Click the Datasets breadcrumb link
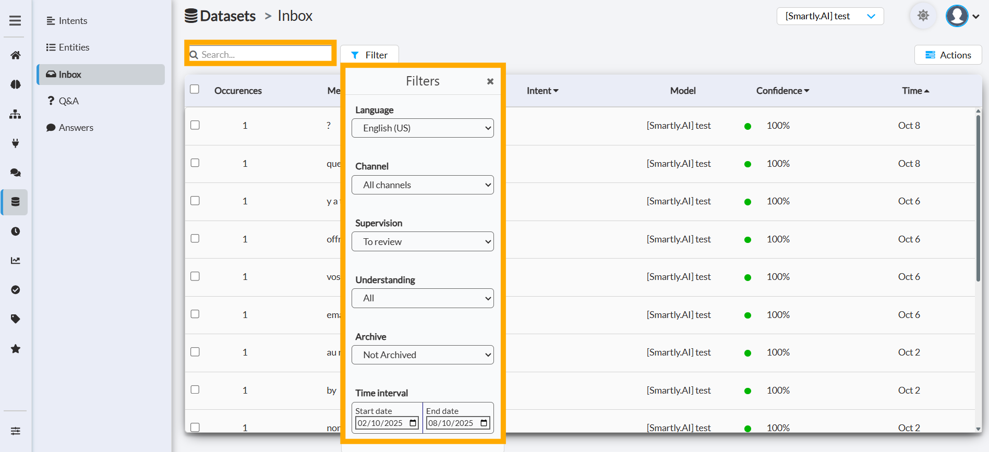This screenshot has height=452, width=989. coord(220,16)
